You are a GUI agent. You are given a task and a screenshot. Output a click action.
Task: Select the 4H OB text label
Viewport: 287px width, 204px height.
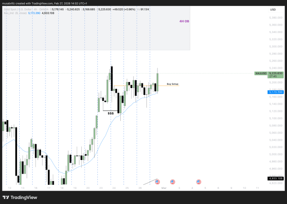(x=184, y=22)
